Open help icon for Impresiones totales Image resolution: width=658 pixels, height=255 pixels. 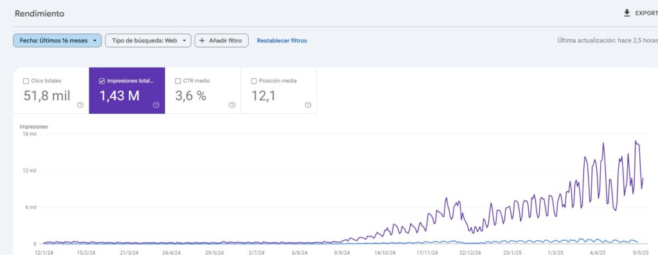click(156, 105)
